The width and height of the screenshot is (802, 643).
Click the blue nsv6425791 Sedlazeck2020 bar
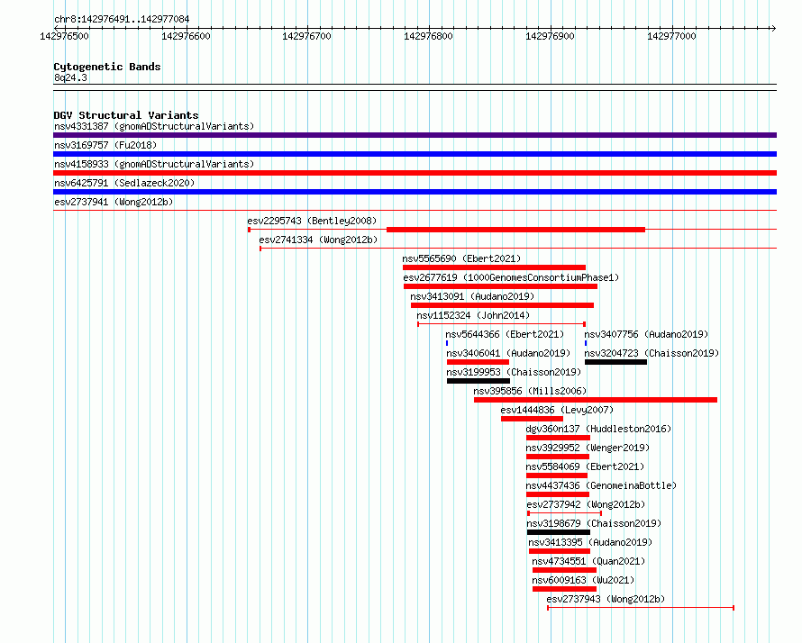tap(415, 192)
